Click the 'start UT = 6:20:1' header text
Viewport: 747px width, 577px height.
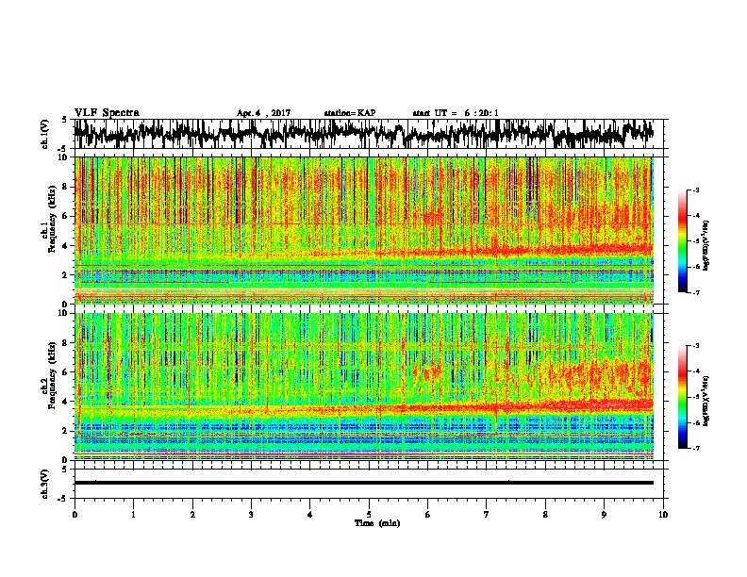tap(456, 113)
